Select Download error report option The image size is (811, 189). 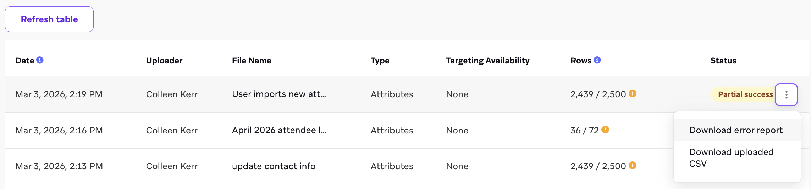[736, 130]
